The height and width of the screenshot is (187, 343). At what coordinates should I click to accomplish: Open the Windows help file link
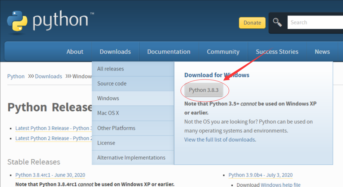click(x=281, y=184)
